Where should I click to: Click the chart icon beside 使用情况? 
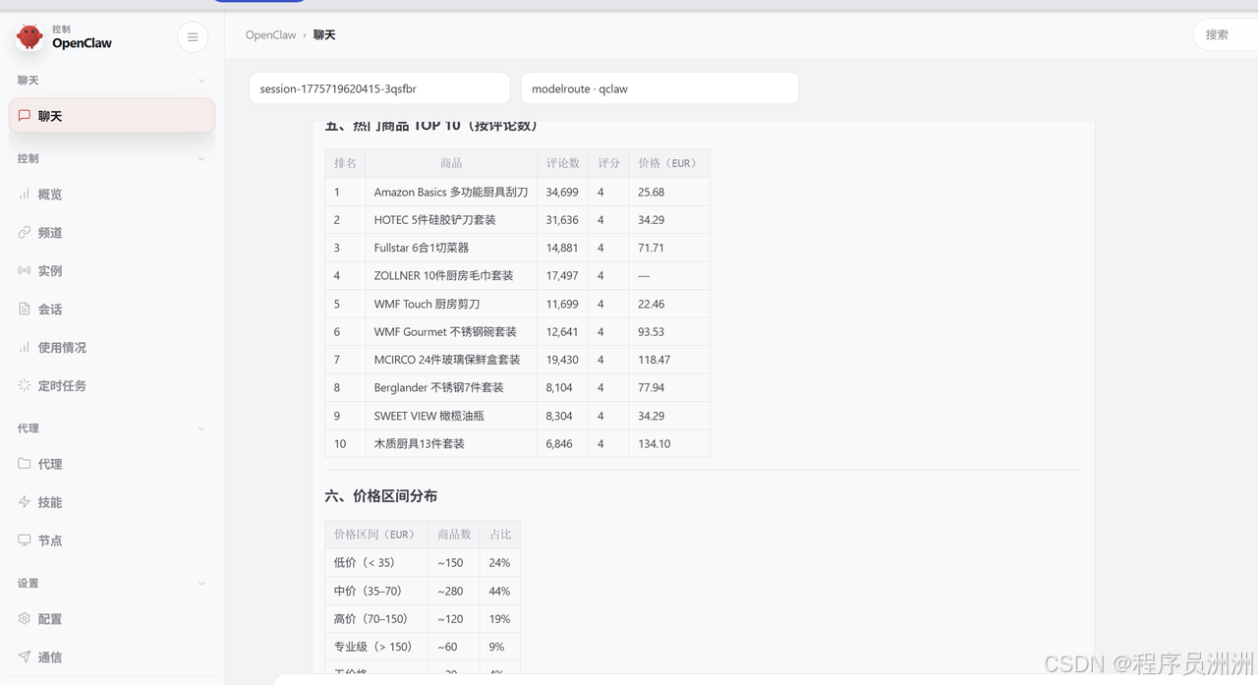tap(25, 348)
